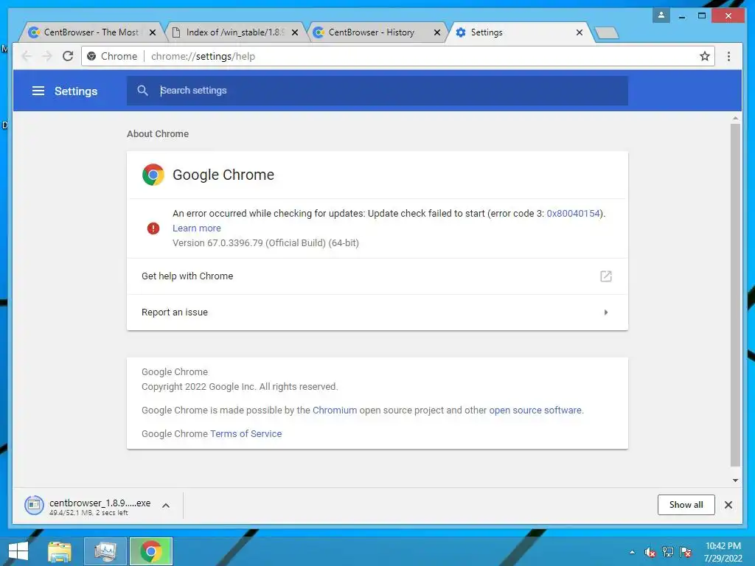Bookmark this page with star icon

(705, 56)
